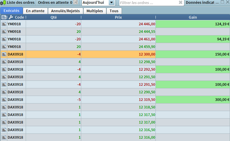This screenshot has height=141, width=230.
Task: Open details icon for DAX0918 at 12 317,50
Action: [4, 115]
